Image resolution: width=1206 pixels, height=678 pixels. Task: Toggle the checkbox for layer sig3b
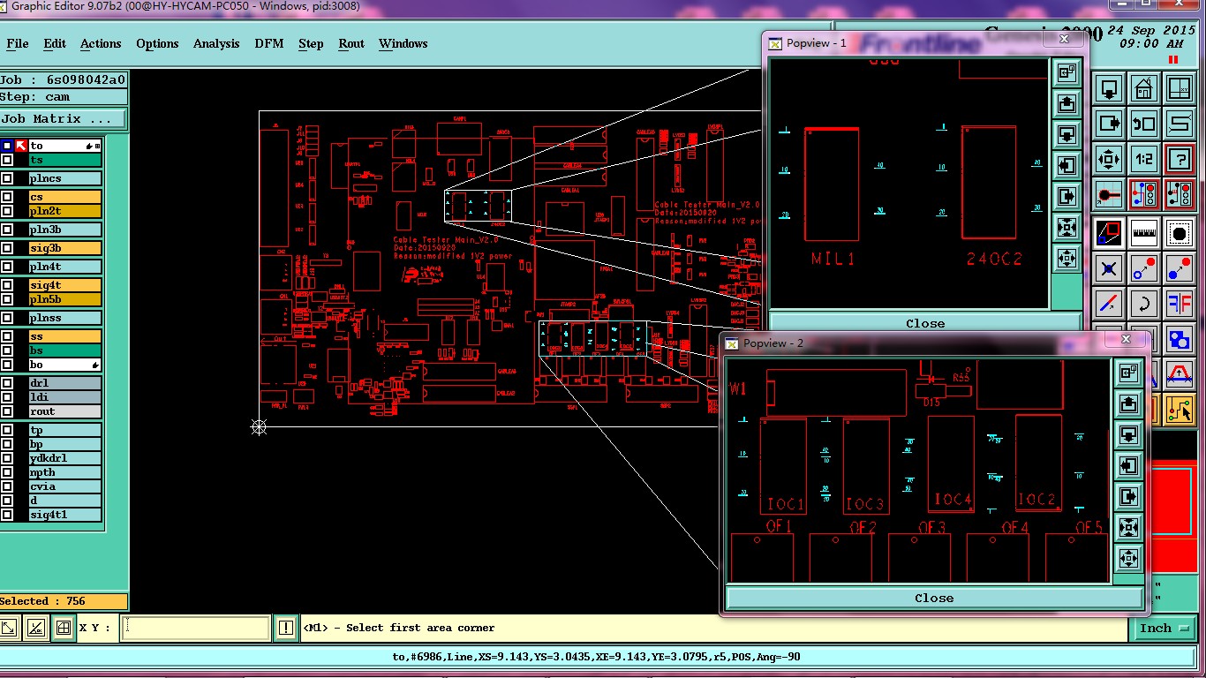pyautogui.click(x=7, y=248)
